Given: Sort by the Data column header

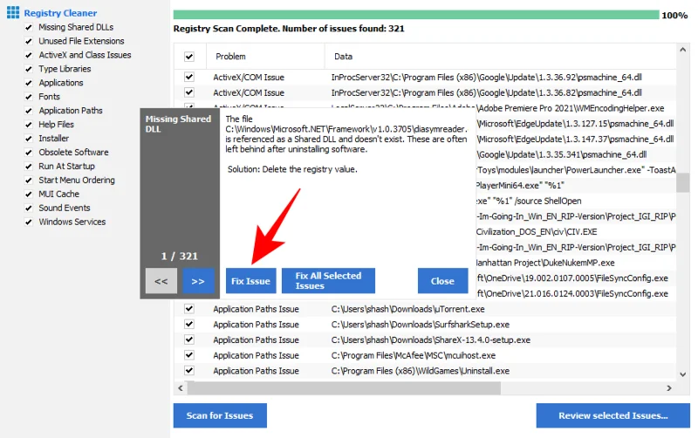Looking at the screenshot, I should (344, 57).
